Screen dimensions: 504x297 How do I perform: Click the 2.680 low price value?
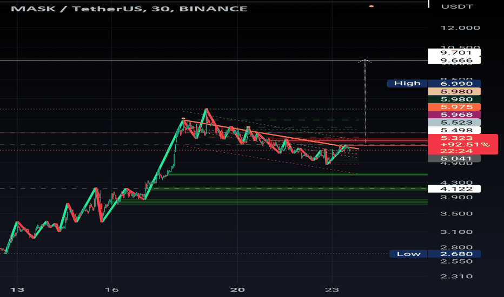[x=454, y=254]
